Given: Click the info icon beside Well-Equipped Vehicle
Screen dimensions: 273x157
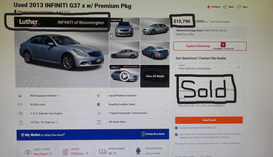Looking at the screenshot, I should click(x=58, y=96).
